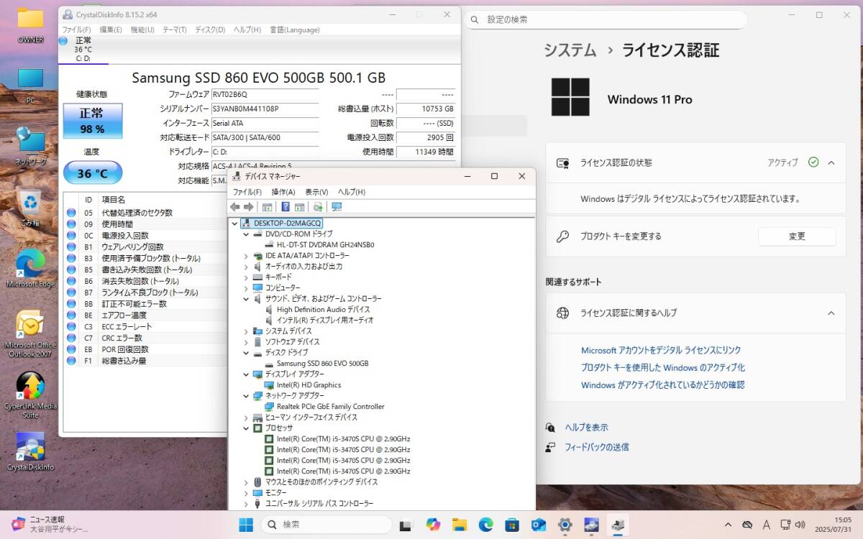The width and height of the screenshot is (863, 539).
Task: Collapse the ライセンス認証の状態 section chevron
Action: point(831,163)
